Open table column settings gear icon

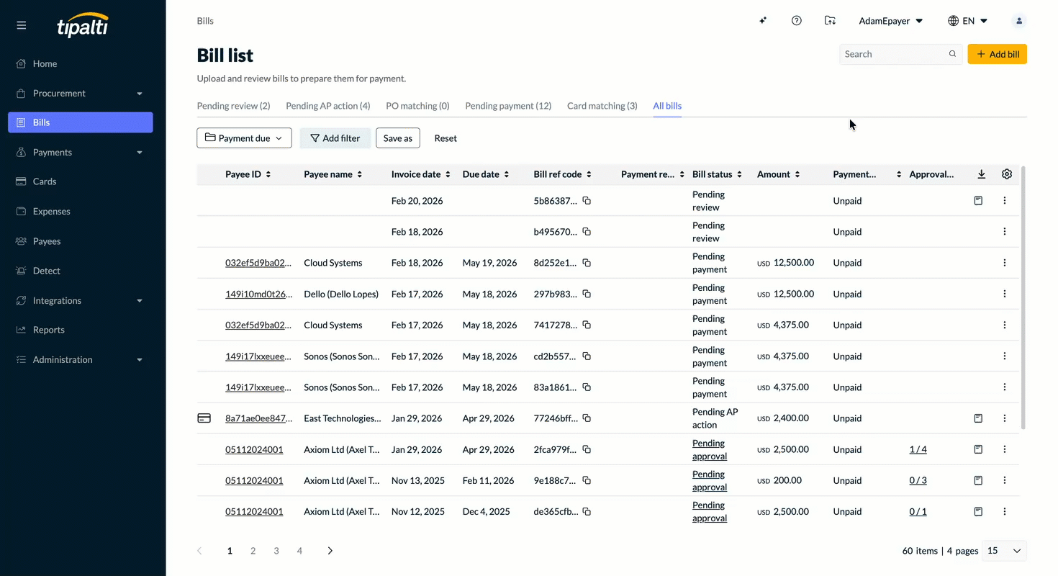point(1007,174)
